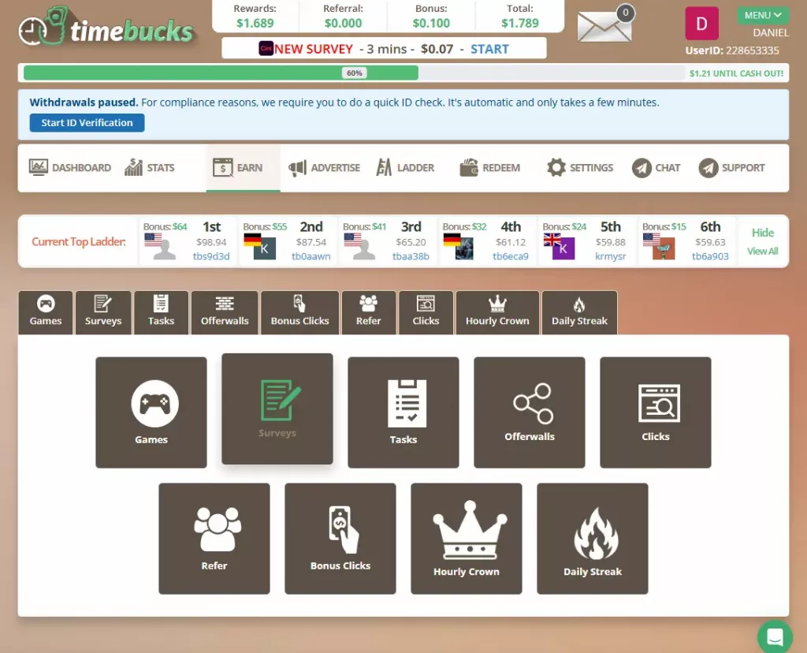The width and height of the screenshot is (807, 653).
Task: Open the Stats nav item
Action: click(x=150, y=167)
